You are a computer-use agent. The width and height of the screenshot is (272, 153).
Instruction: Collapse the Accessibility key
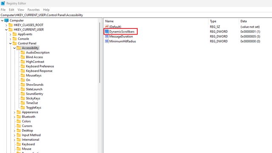point(14,48)
